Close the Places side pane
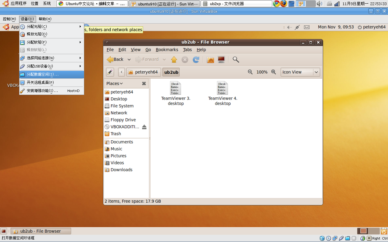The width and height of the screenshot is (388, 242). tap(144, 83)
